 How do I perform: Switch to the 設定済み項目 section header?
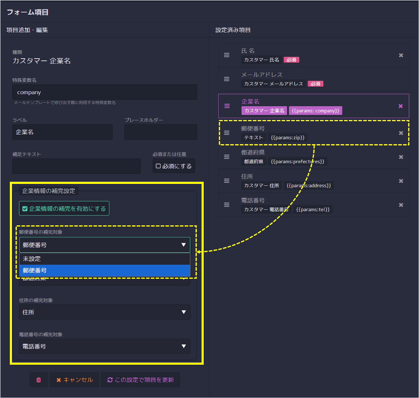pos(233,30)
